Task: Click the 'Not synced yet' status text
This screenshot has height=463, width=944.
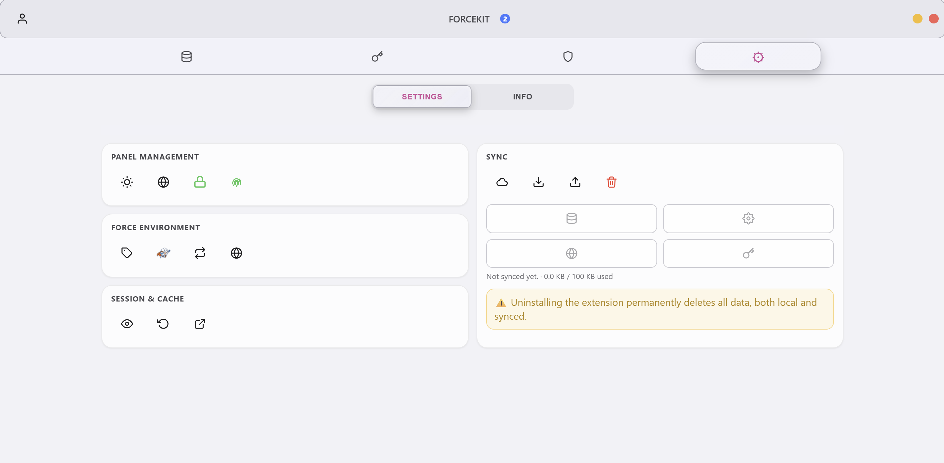Action: (549, 276)
